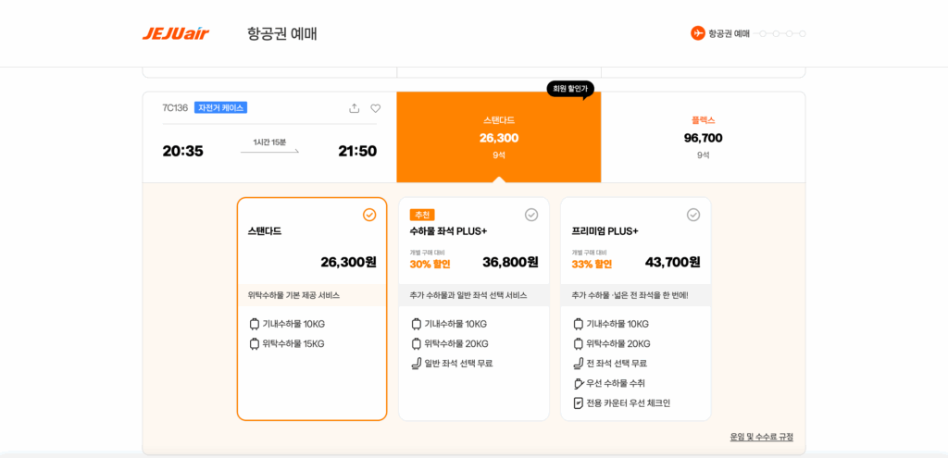Select the 스탠다드 bundle check circle
Image resolution: width=948 pixels, height=458 pixels.
pyautogui.click(x=369, y=215)
